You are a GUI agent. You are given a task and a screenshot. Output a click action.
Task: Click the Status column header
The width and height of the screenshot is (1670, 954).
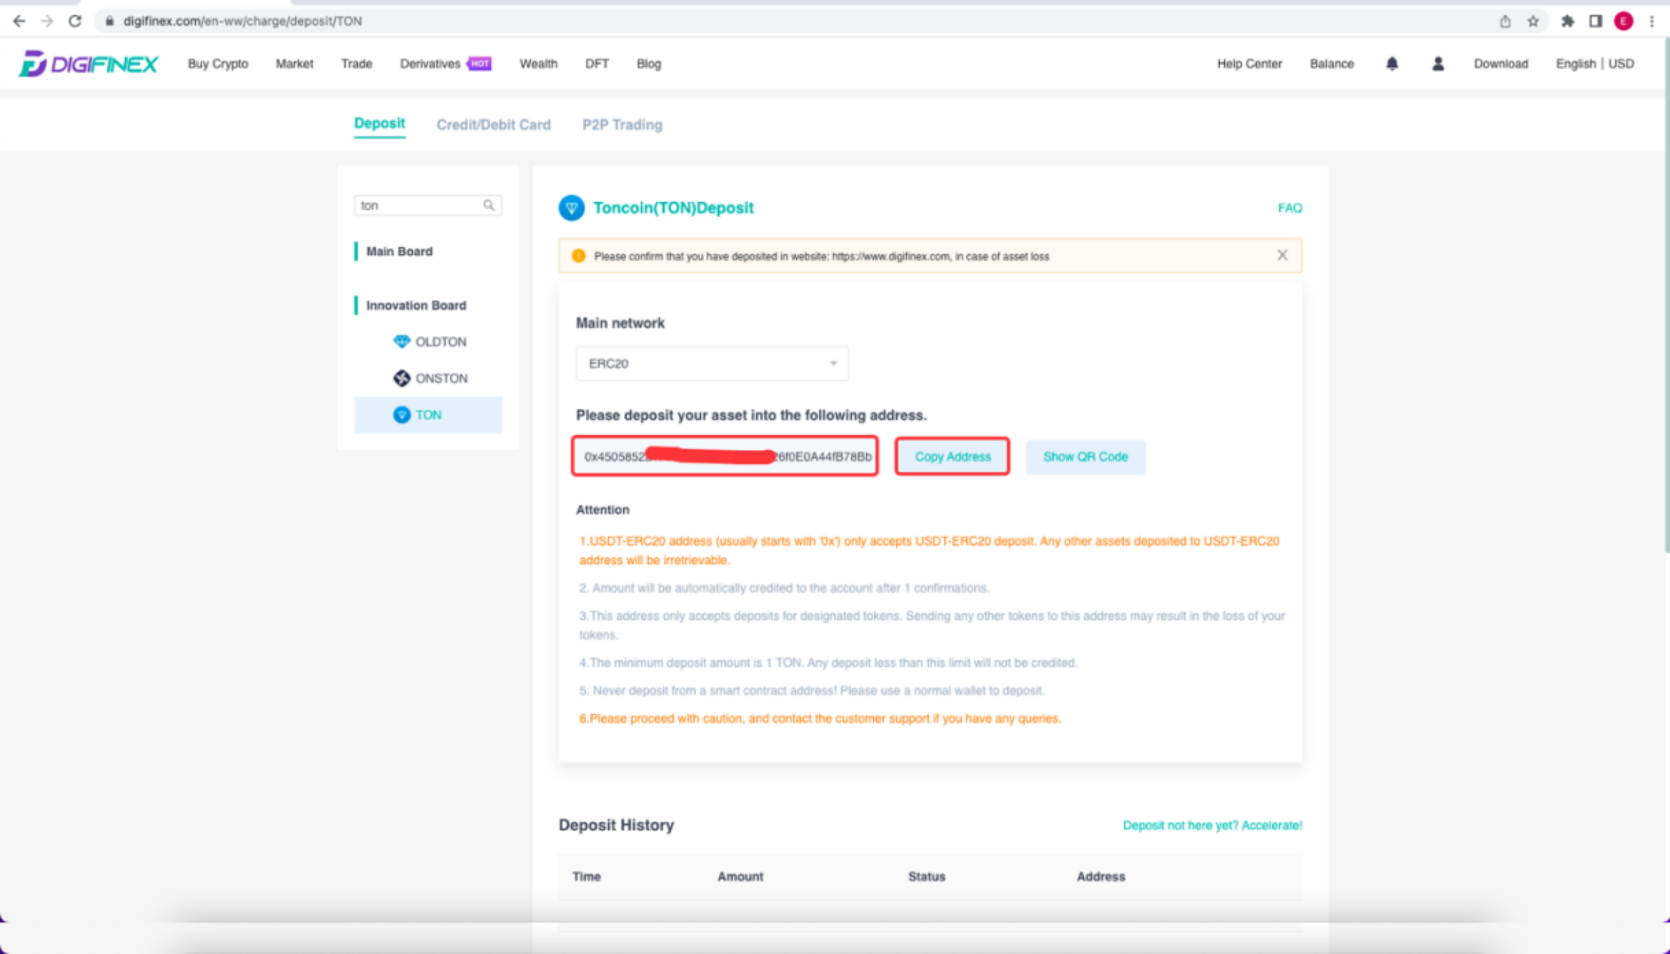click(x=926, y=876)
